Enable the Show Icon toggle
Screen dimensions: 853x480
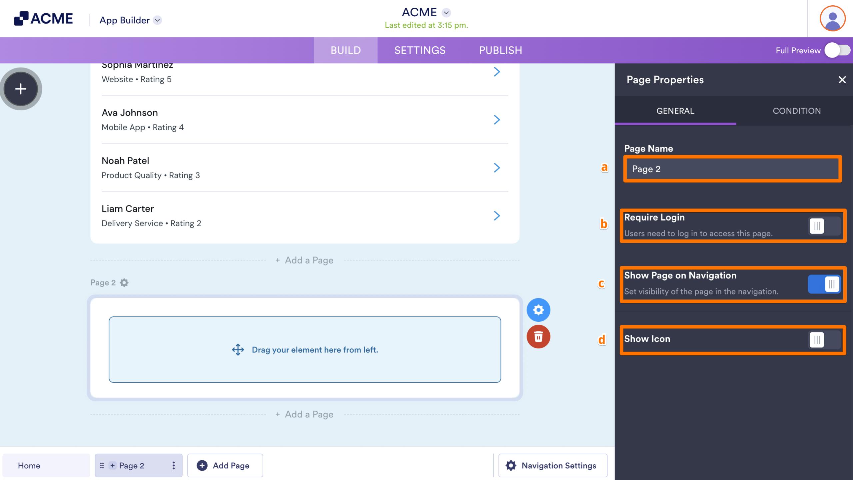coord(824,340)
